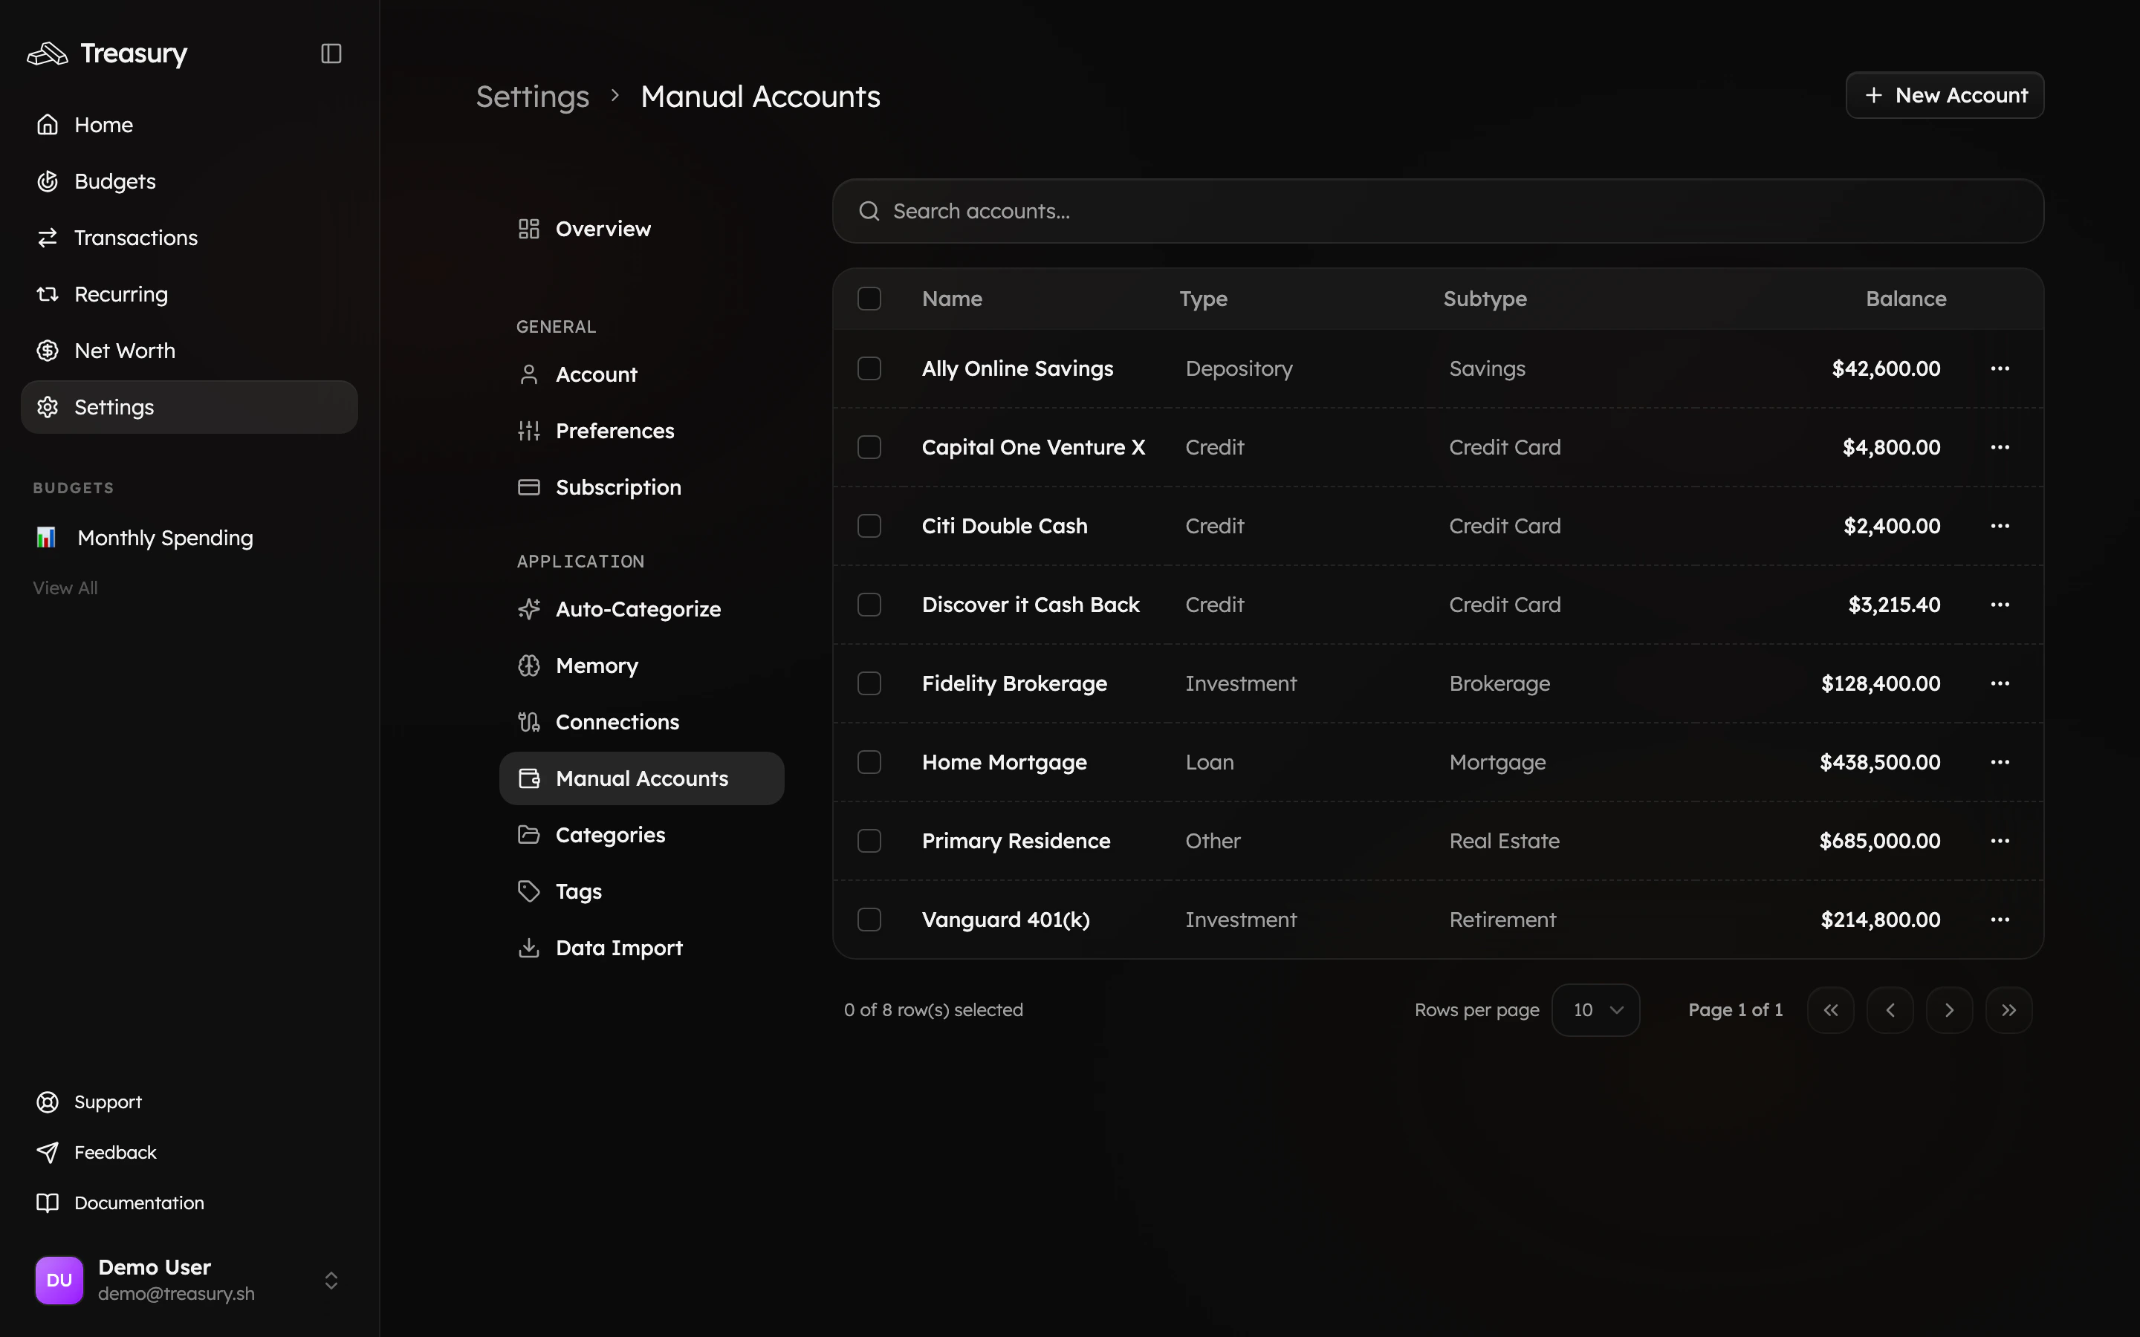Screen dimensions: 2140x1337
Task: Click the Real Estate subtype cell
Action: 1504,841
